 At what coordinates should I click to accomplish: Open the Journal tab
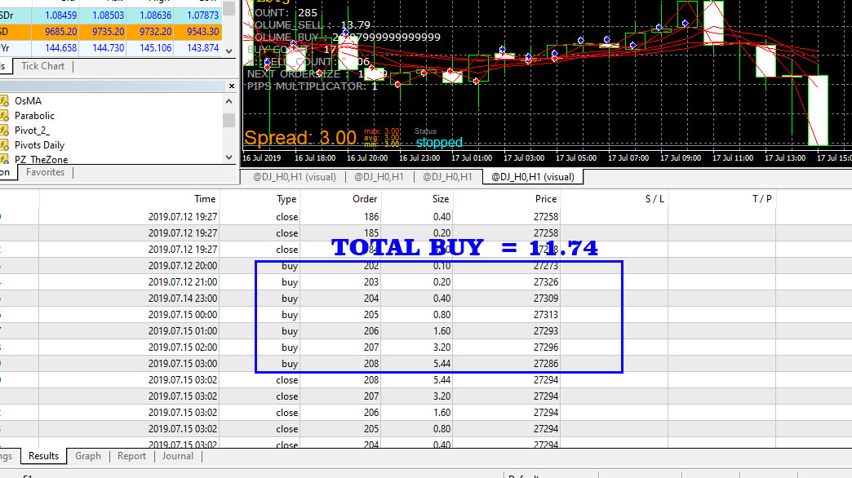(177, 456)
